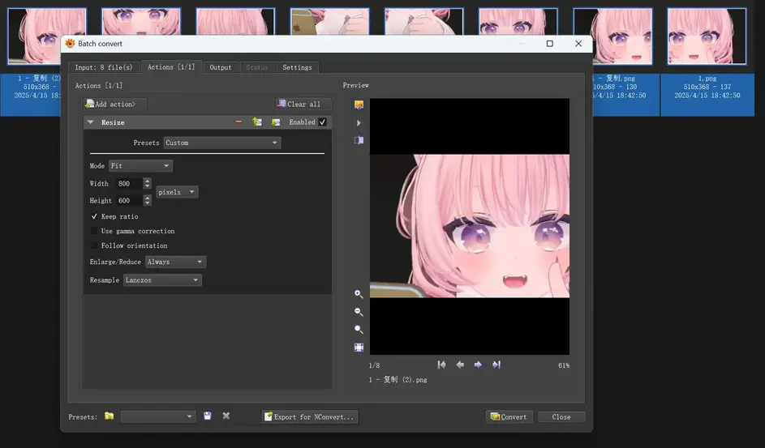Go to the next preview image
765x448 pixels.
(x=479, y=365)
